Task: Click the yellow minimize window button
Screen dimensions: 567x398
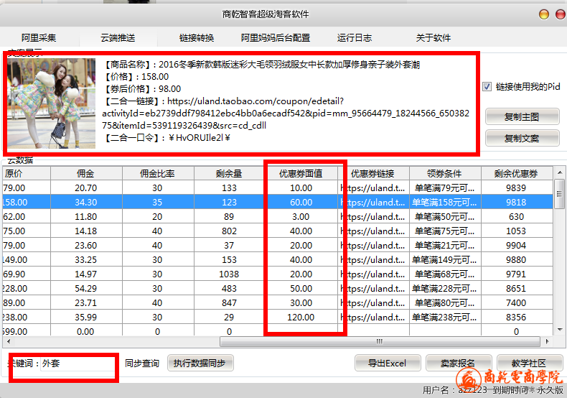Action: coord(544,14)
